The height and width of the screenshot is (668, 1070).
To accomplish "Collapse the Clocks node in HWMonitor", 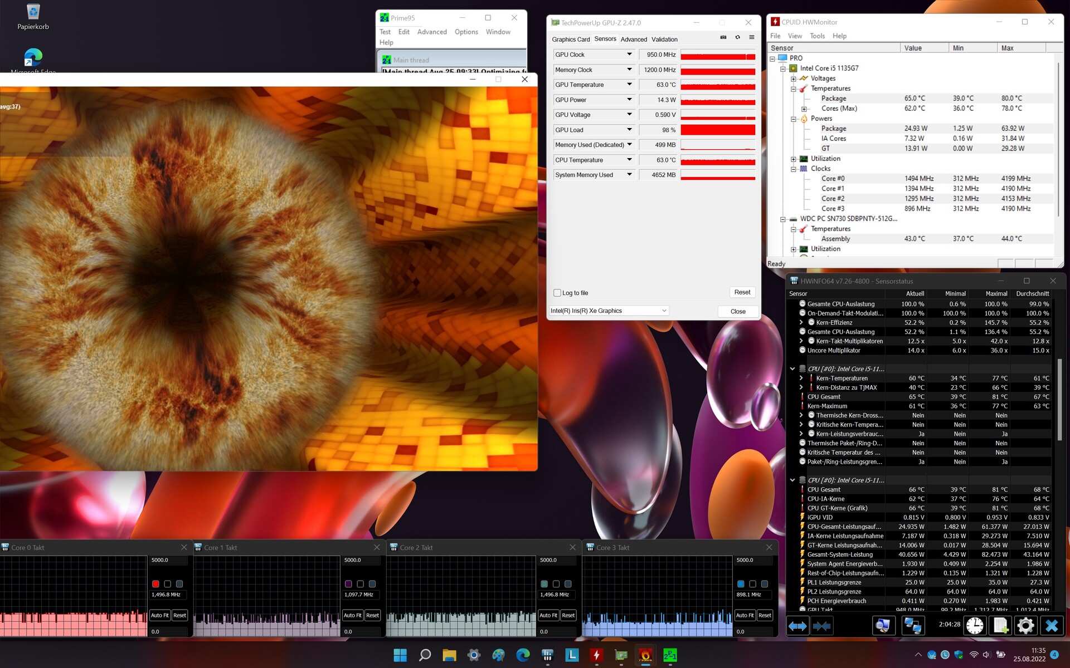I will pos(794,169).
